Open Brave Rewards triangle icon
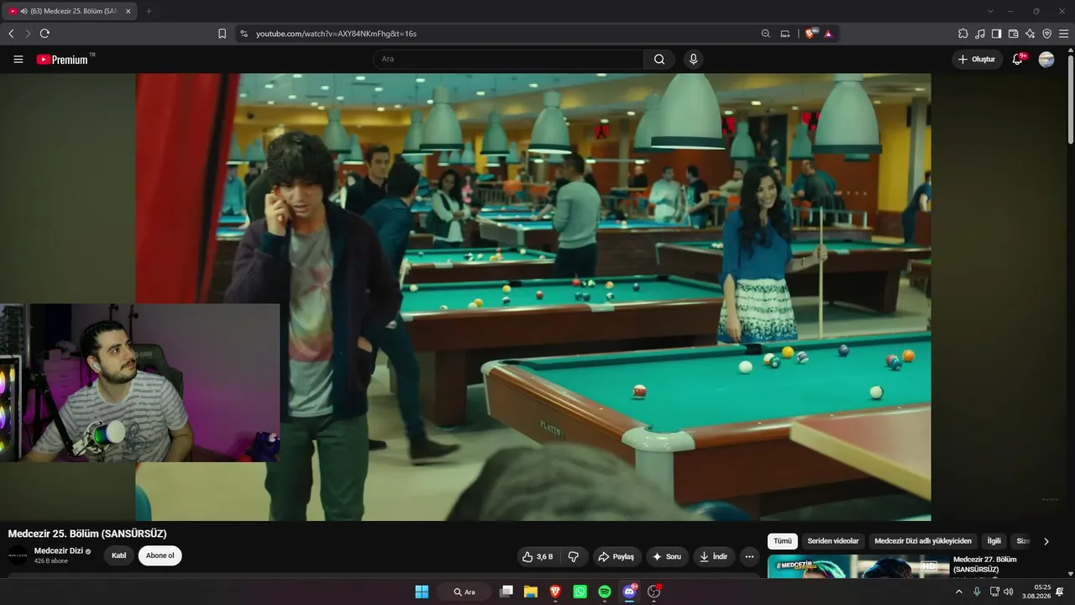 828,34
